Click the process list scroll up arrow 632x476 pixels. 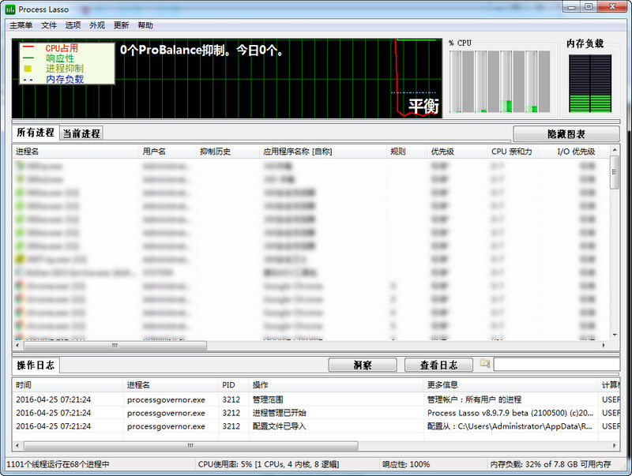tap(615, 150)
